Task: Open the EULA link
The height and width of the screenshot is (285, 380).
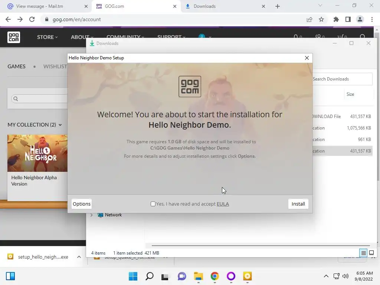Action: (x=223, y=204)
